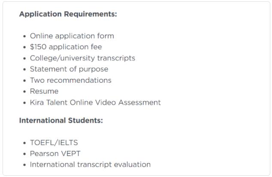This screenshot has width=272, height=177.
Task: Click the "Application Requirements:" heading
Action: pos(68,14)
